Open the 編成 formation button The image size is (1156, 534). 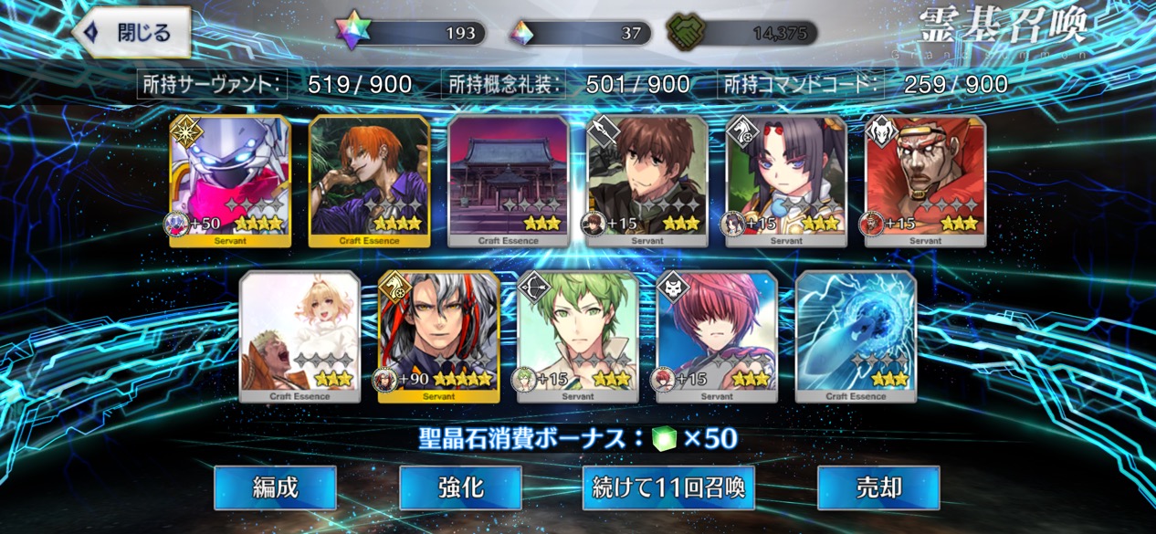point(275,487)
